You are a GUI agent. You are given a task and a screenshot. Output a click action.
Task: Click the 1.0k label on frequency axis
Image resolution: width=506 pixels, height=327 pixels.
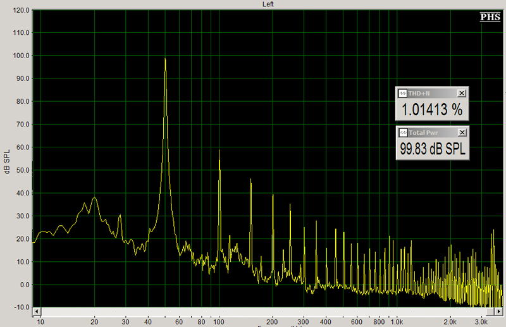pos(396,321)
